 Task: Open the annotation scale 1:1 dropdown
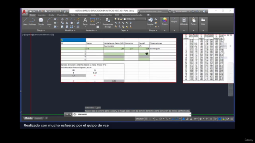pyautogui.click(x=196, y=119)
